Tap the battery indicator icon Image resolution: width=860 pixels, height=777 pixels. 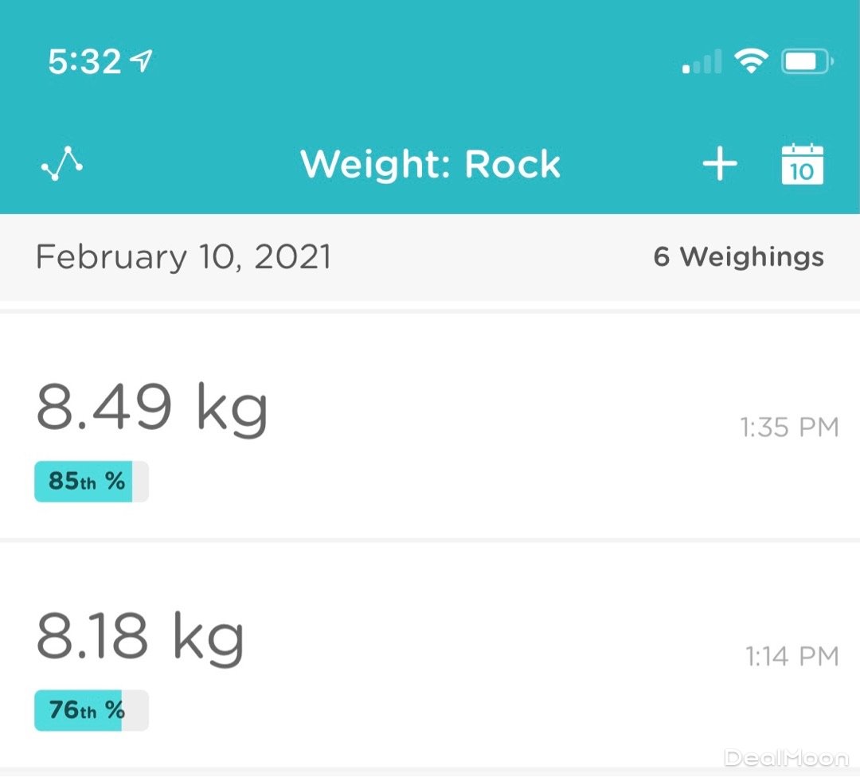[807, 61]
